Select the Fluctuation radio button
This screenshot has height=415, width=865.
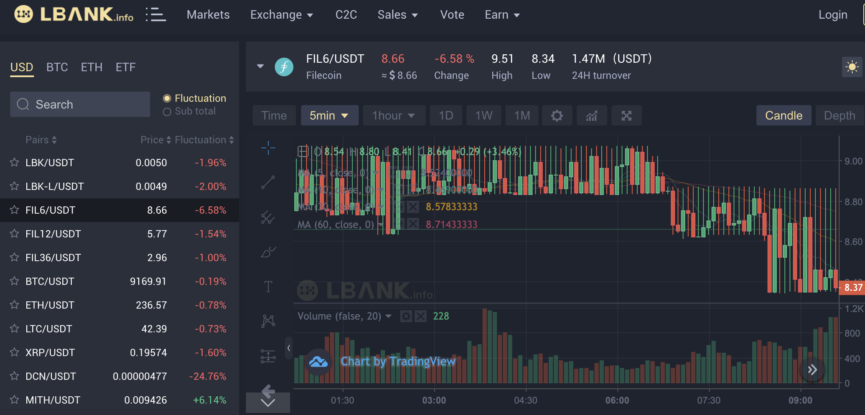[167, 98]
